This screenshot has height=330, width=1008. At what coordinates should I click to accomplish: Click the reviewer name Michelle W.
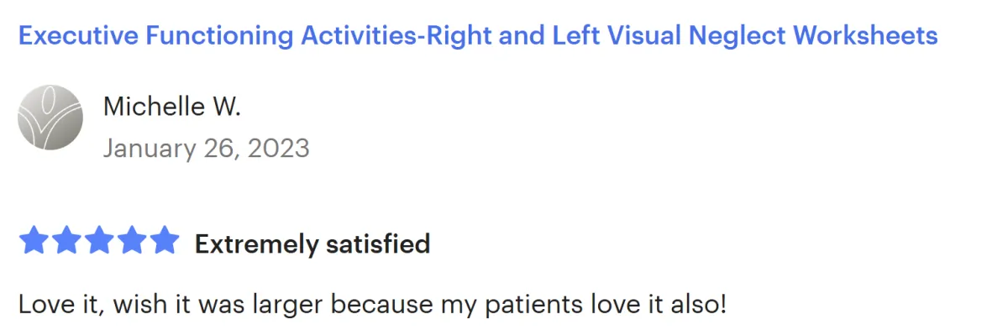click(x=171, y=107)
